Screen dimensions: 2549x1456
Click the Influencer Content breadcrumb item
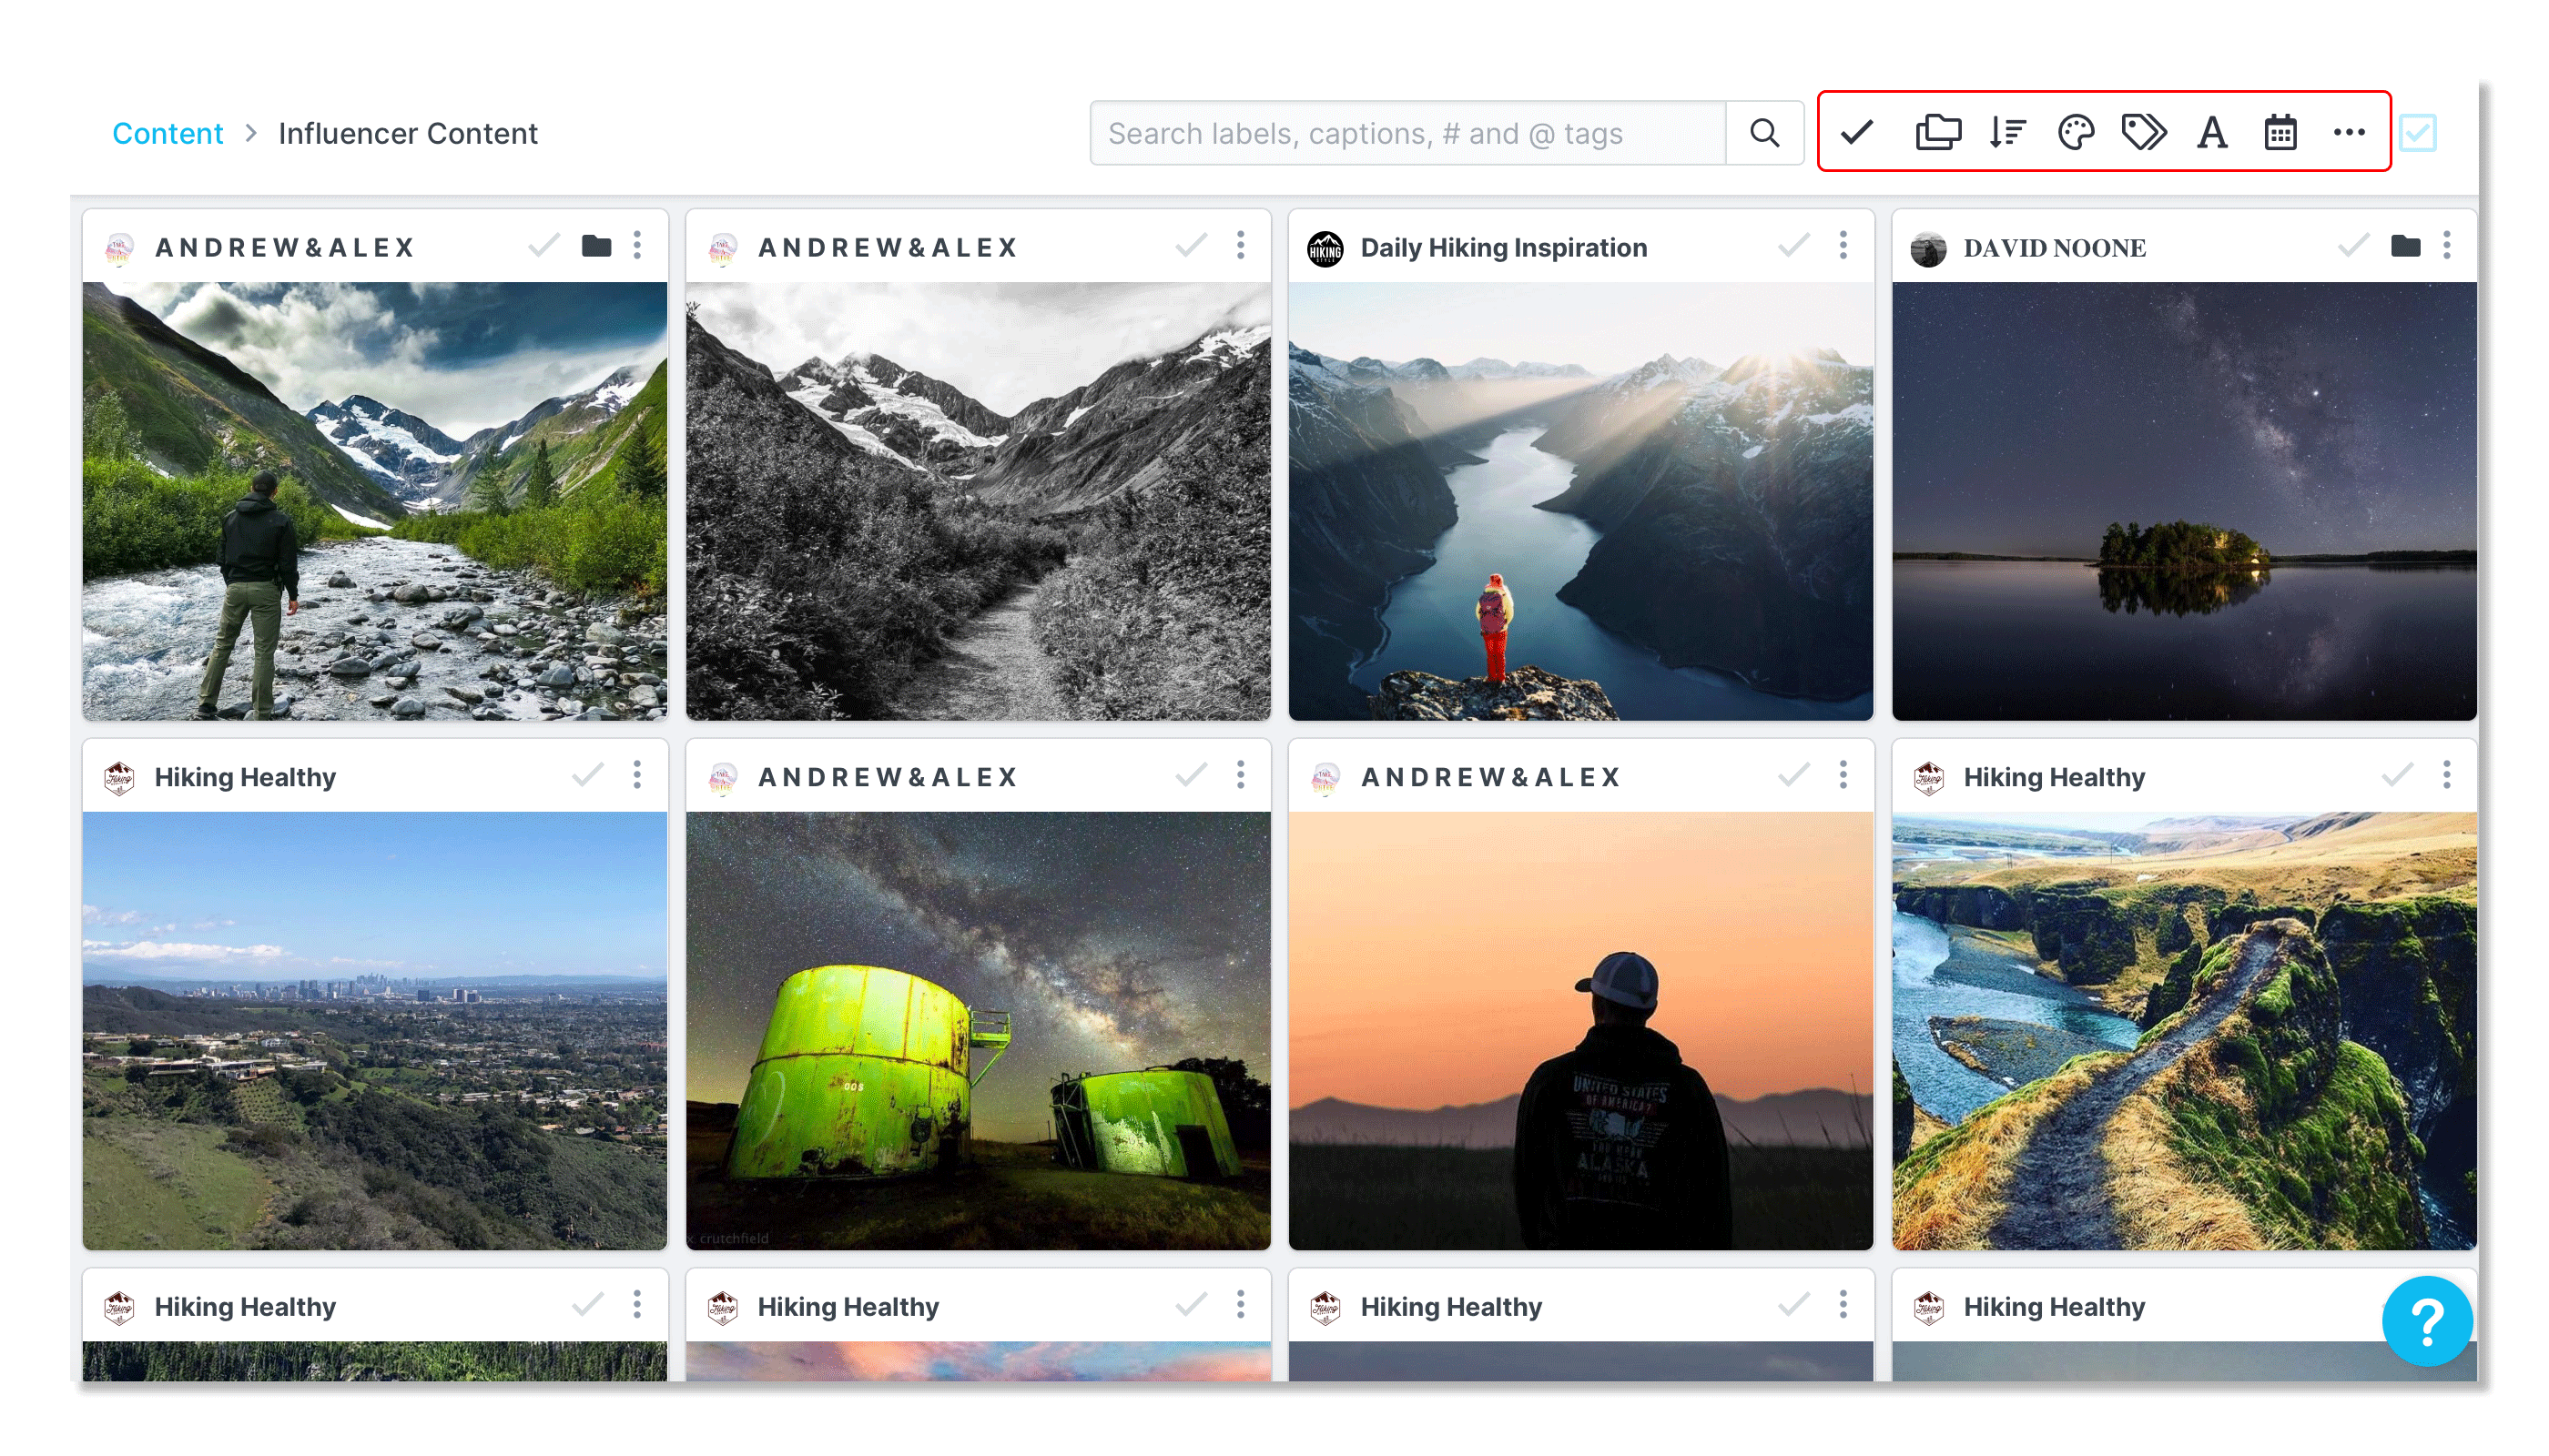(407, 133)
